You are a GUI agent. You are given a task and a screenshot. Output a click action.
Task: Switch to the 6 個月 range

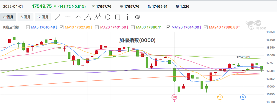coord(25,17)
